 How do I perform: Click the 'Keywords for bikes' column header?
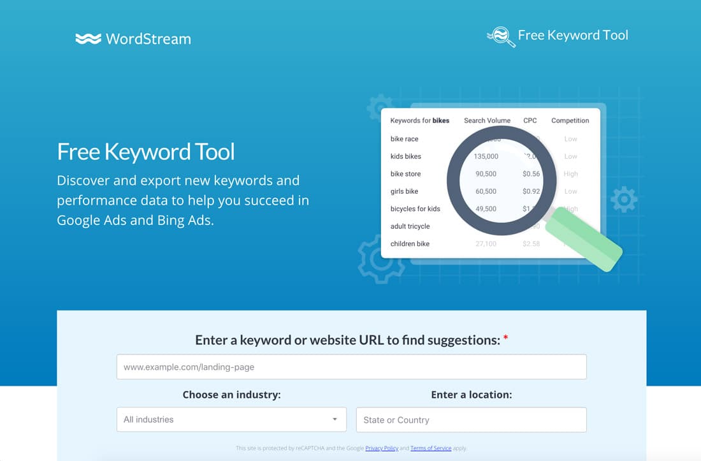(419, 121)
